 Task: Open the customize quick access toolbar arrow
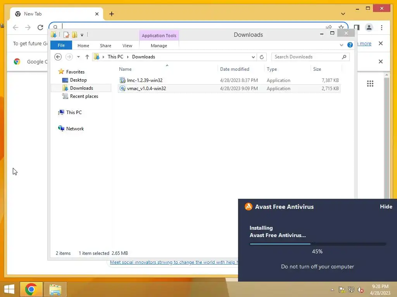82,35
